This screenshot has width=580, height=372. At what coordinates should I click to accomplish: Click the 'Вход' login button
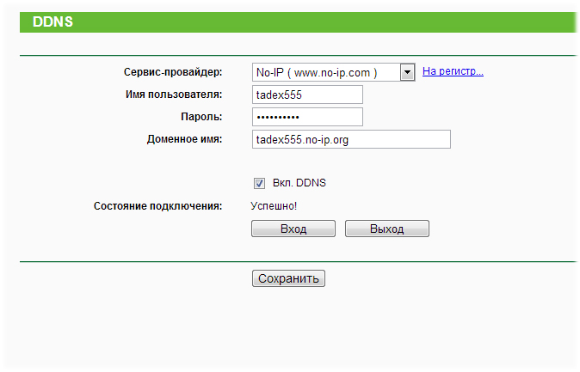point(293,229)
